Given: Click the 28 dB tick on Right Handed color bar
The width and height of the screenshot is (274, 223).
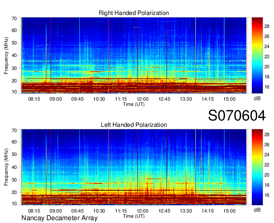Looking at the screenshot, I should 267,26.
